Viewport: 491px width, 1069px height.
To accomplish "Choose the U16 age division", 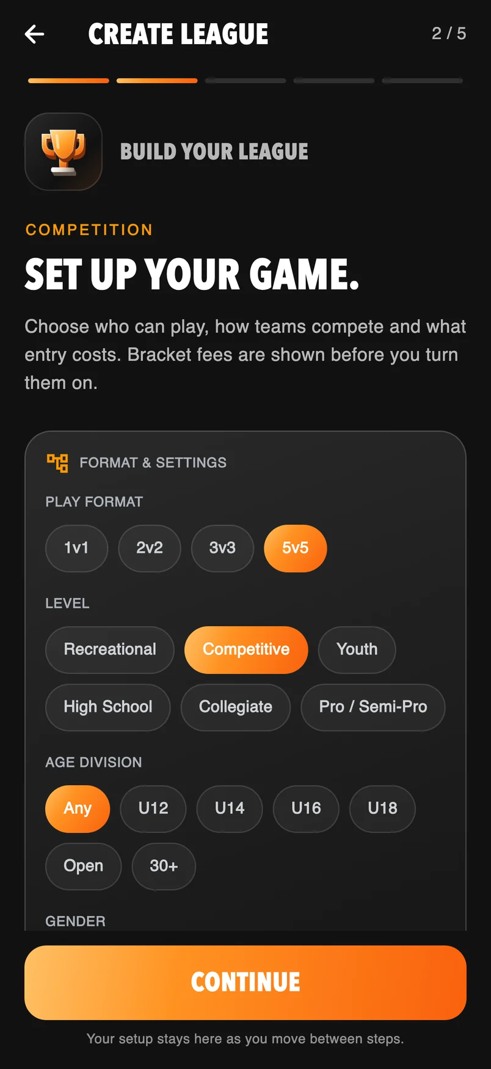I will [306, 808].
